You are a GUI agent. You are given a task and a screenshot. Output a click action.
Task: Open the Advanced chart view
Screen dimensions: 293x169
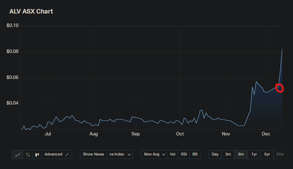coord(56,154)
